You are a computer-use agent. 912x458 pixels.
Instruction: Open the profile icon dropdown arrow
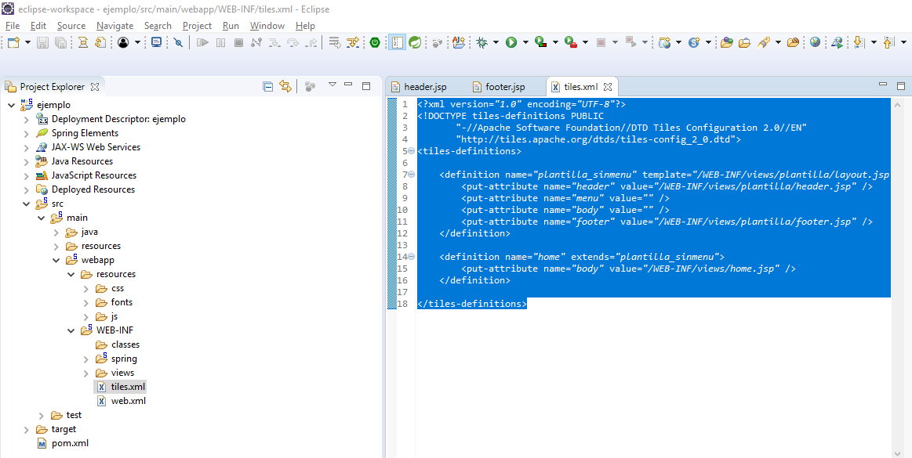coord(137,42)
